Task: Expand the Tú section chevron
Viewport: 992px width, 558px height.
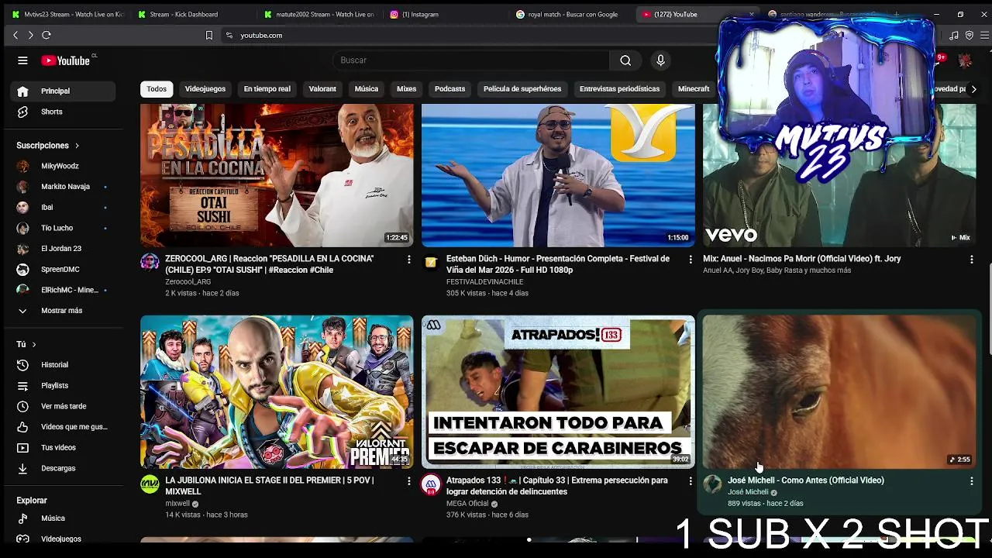Action: (33, 345)
